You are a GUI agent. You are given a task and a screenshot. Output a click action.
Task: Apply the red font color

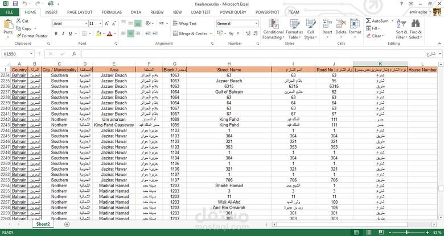(x=109, y=33)
